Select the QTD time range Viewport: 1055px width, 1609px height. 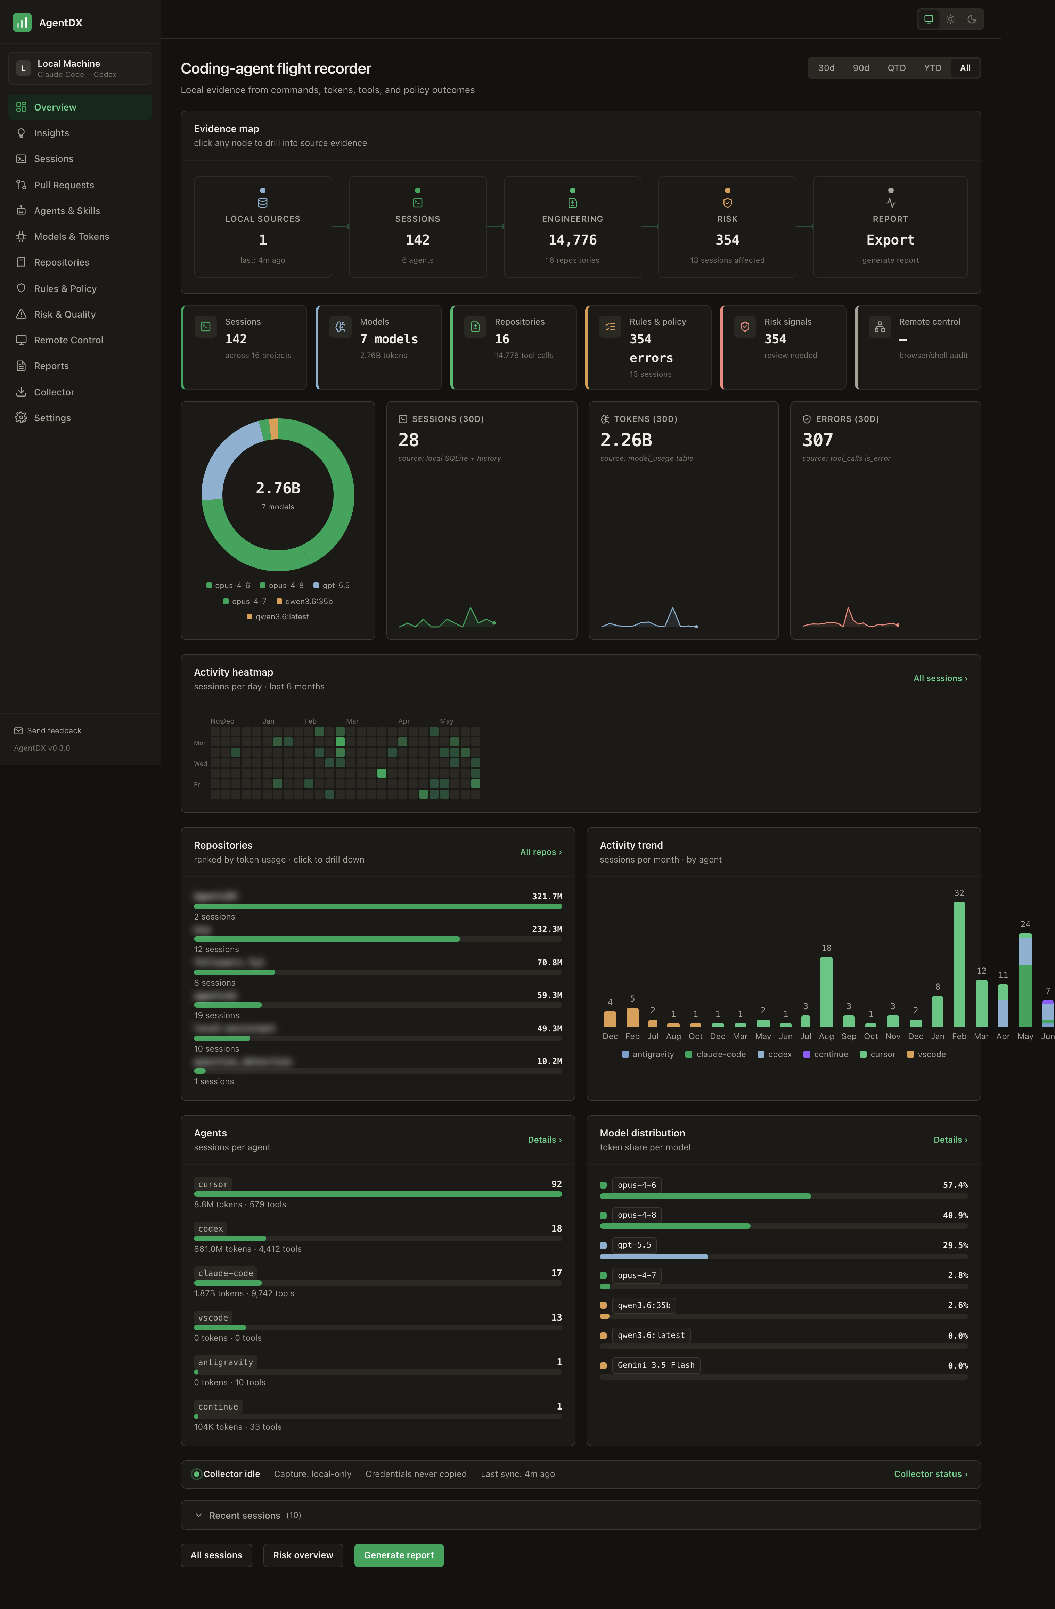click(897, 68)
